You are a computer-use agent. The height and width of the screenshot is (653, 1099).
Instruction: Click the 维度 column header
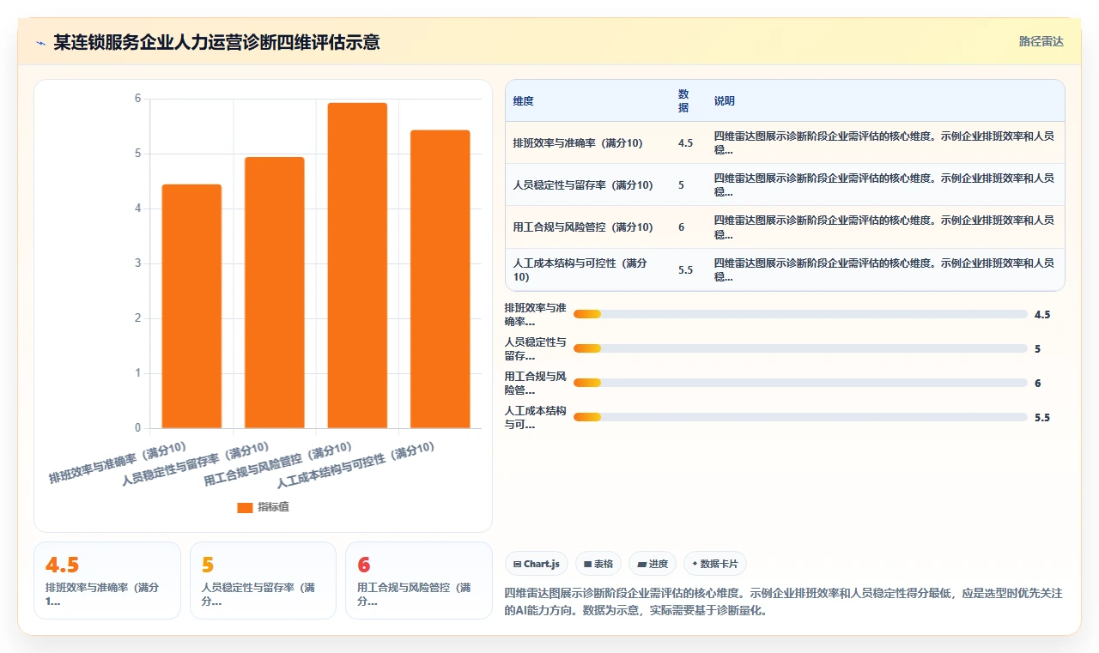(x=523, y=101)
